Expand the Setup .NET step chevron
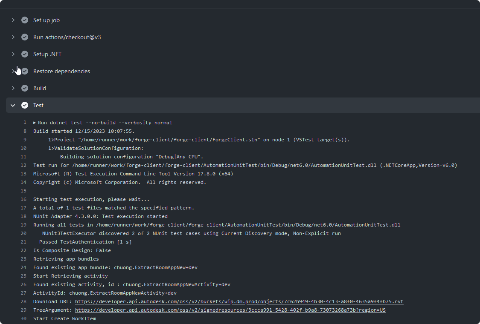 [13, 54]
